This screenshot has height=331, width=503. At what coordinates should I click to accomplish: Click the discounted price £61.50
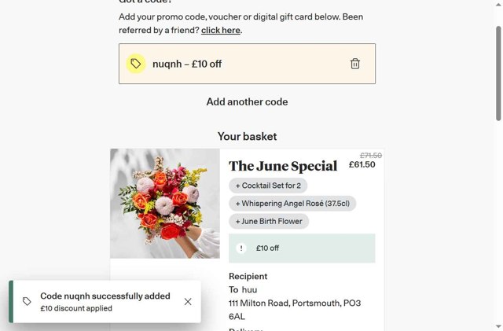coord(362,165)
